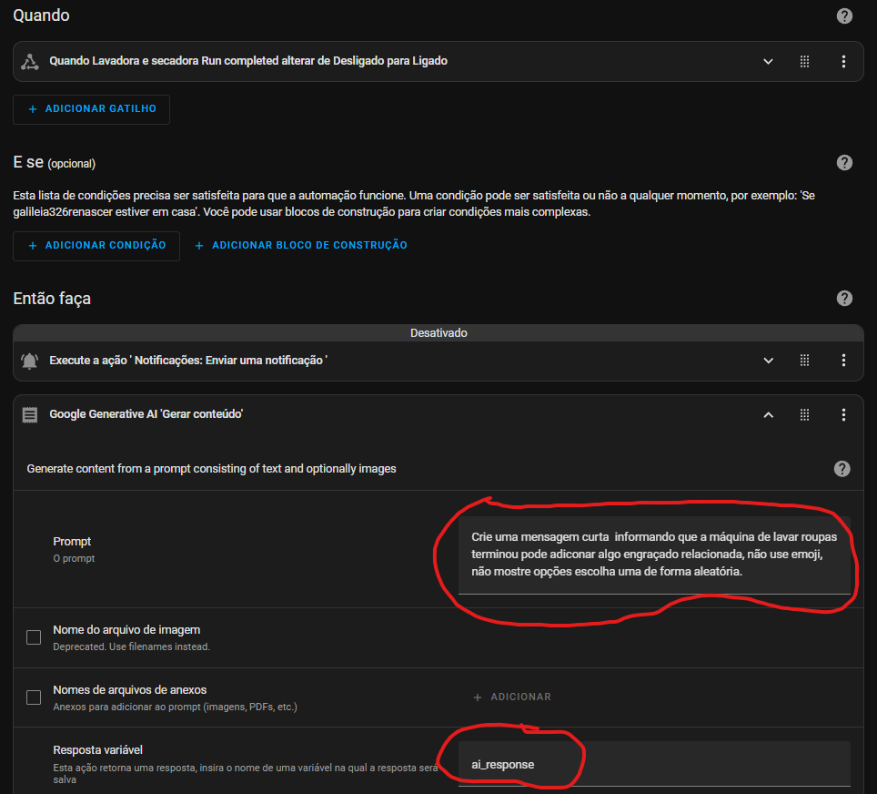Grab the reorder handle on Notificações action
877x794 pixels.
tap(804, 361)
